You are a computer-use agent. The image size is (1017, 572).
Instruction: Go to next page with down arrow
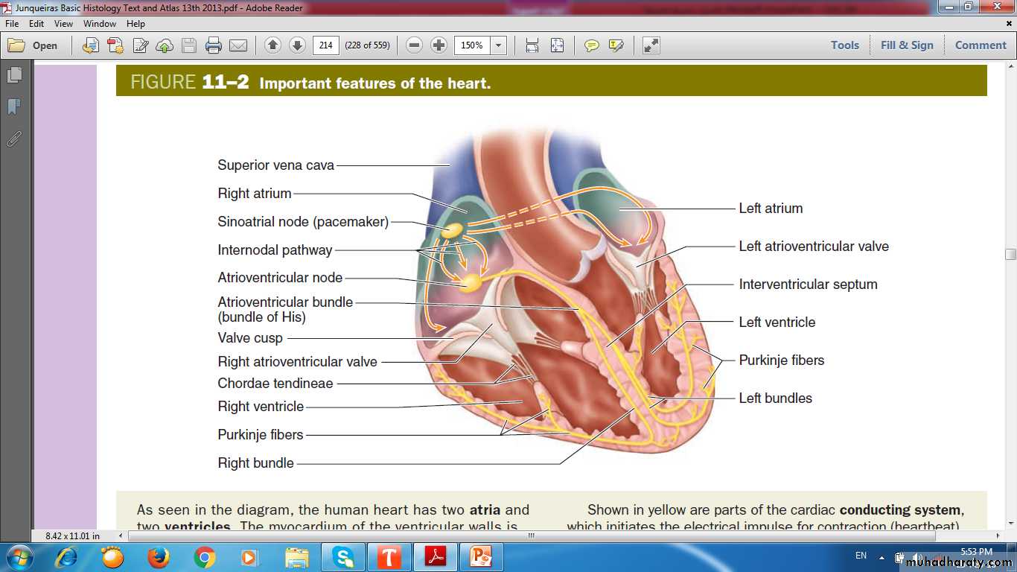[x=297, y=45]
